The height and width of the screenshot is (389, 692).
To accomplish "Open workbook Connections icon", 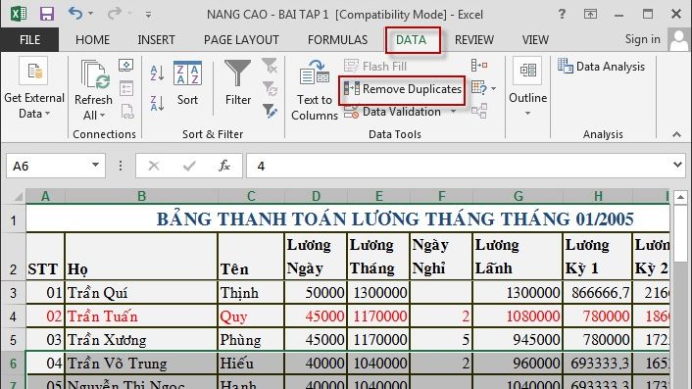I will [x=126, y=66].
